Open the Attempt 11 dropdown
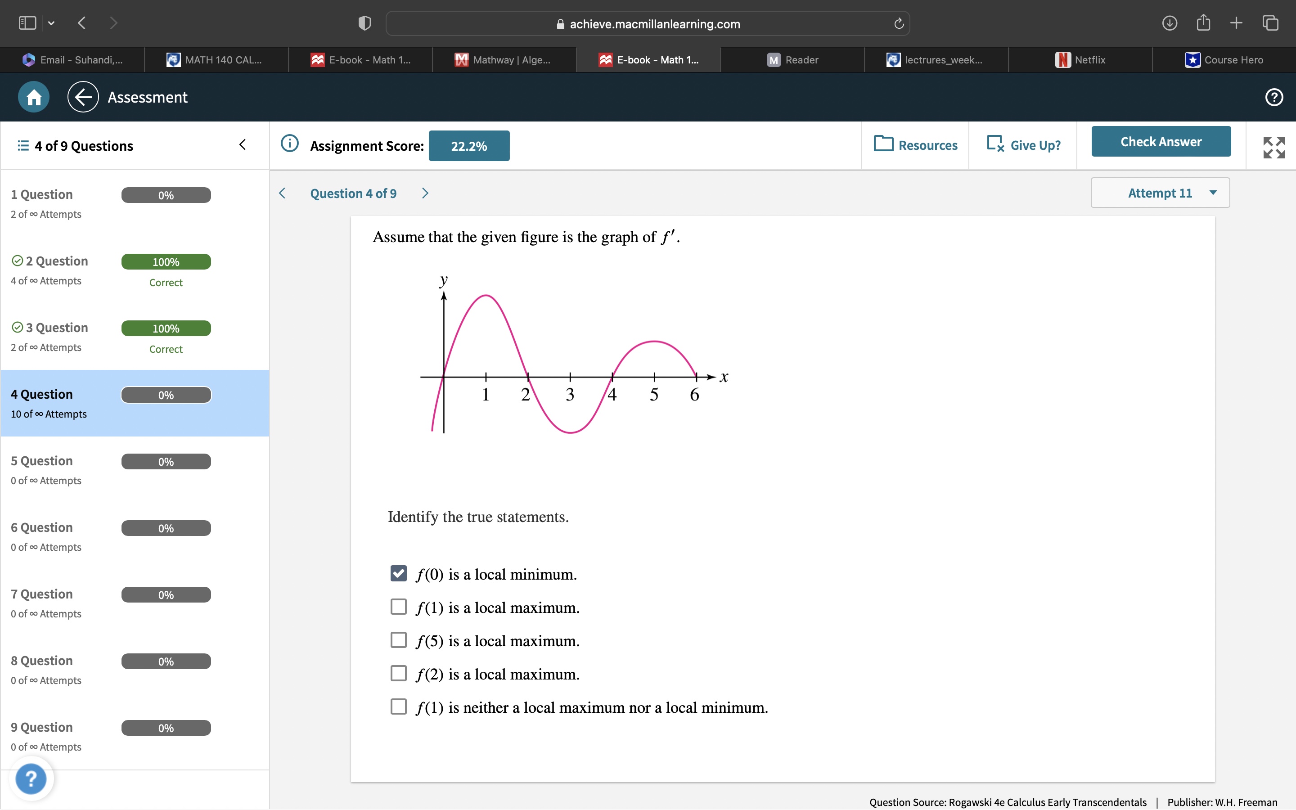The width and height of the screenshot is (1296, 810). pyautogui.click(x=1160, y=193)
